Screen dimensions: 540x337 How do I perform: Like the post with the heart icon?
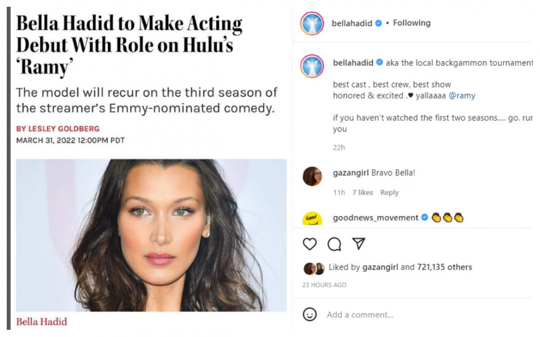309,244
